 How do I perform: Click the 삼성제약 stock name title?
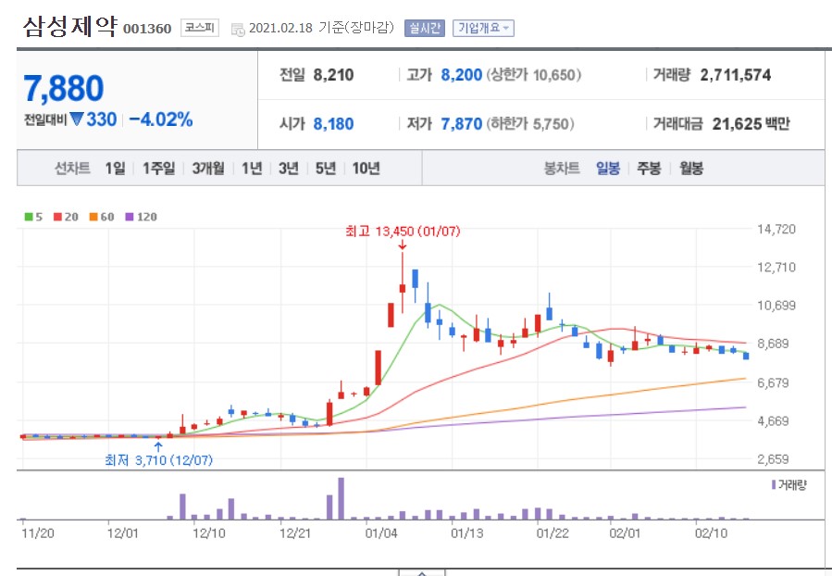(69, 26)
